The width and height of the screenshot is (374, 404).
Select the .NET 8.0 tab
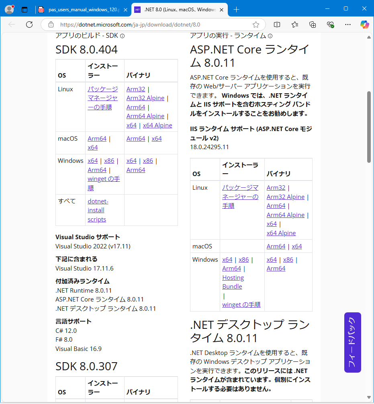[x=180, y=10]
